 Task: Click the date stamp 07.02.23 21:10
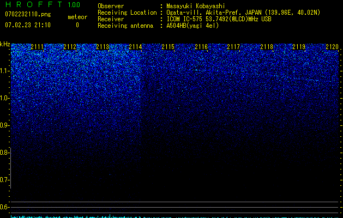point(28,25)
